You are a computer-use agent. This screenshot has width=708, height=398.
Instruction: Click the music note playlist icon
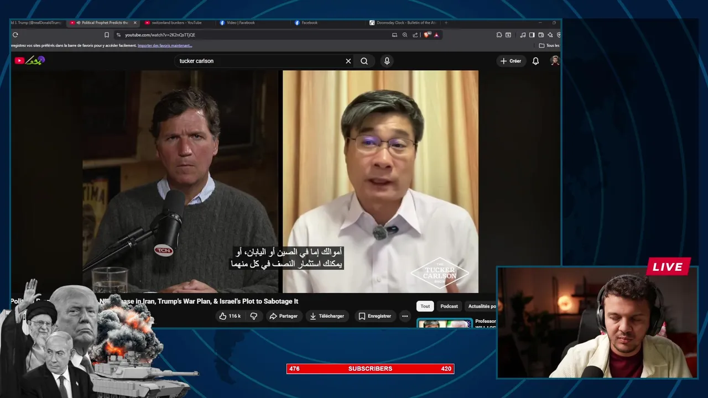(523, 35)
